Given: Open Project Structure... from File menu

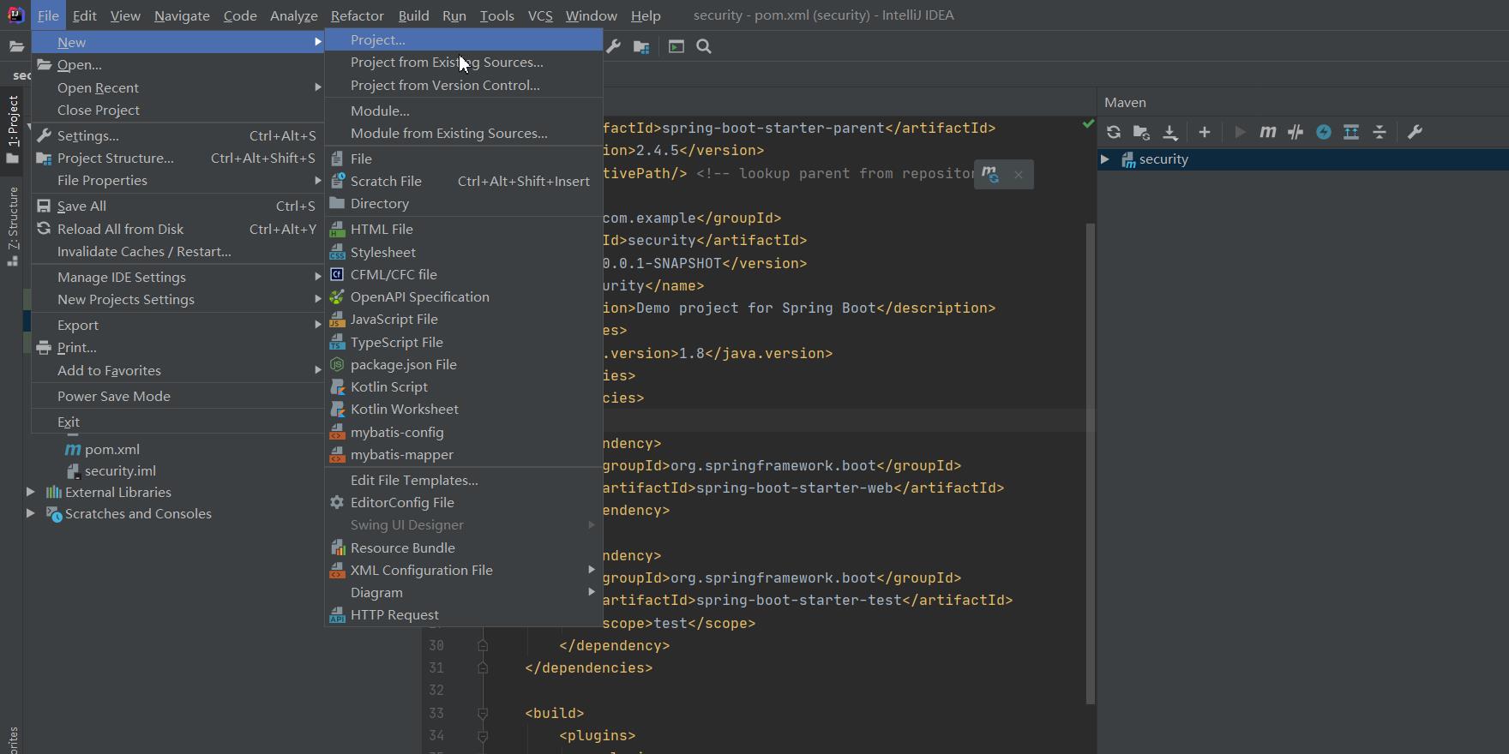Looking at the screenshot, I should tap(178, 158).
